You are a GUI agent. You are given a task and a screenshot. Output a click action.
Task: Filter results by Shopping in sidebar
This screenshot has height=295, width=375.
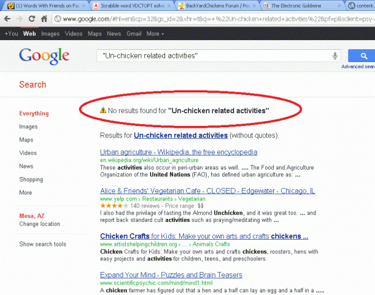tap(31, 179)
